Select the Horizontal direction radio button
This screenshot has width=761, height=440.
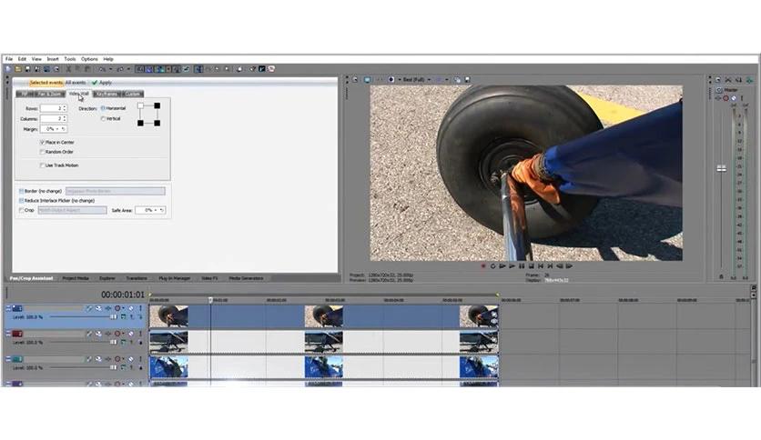click(103, 108)
